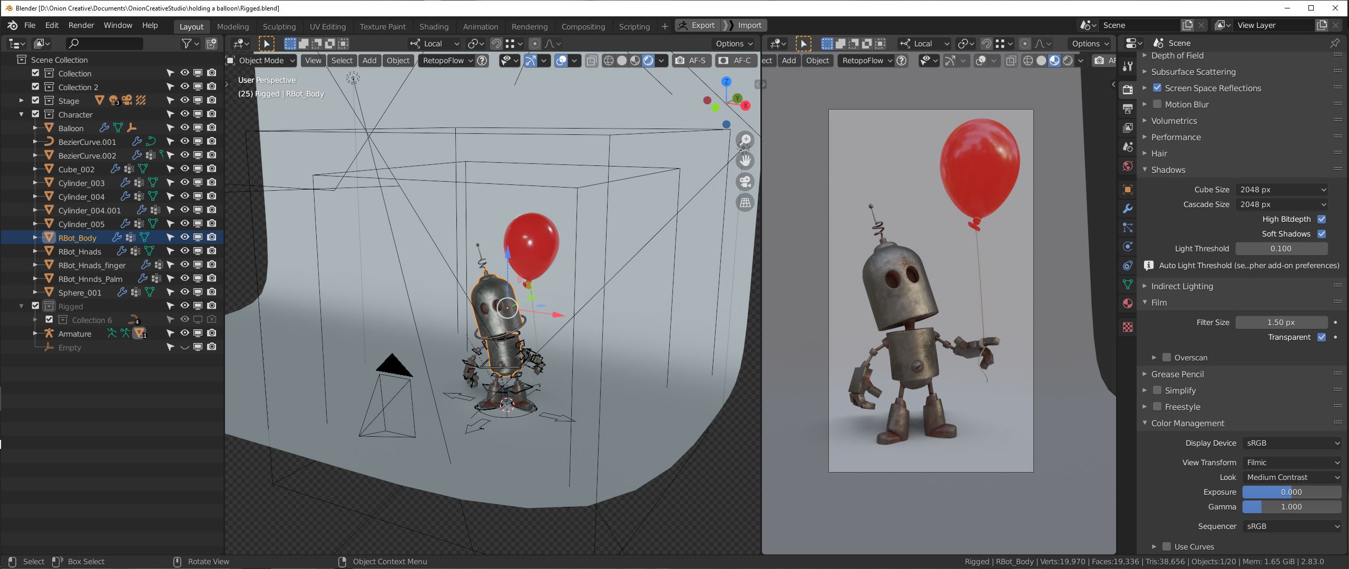
Task: Click the Exposure slider field
Action: tap(1292, 492)
